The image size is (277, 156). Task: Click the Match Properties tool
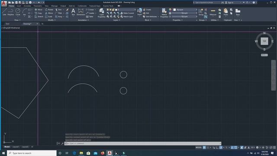tap(164, 13)
